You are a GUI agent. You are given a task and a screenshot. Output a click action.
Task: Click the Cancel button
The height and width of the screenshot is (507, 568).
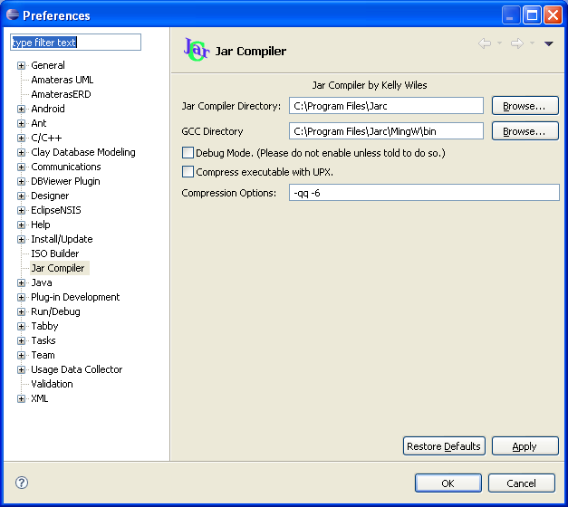[521, 483]
